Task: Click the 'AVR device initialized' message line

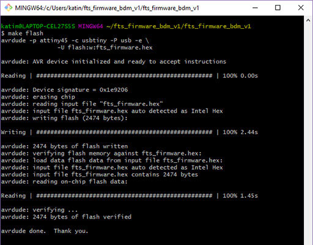Action: [x=114, y=62]
